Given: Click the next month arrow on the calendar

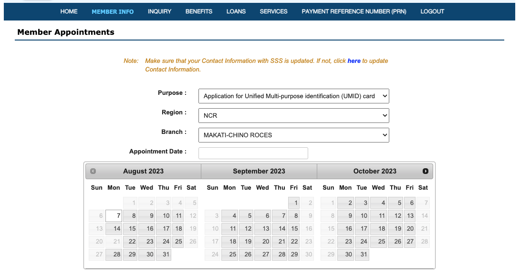Looking at the screenshot, I should 426,171.
